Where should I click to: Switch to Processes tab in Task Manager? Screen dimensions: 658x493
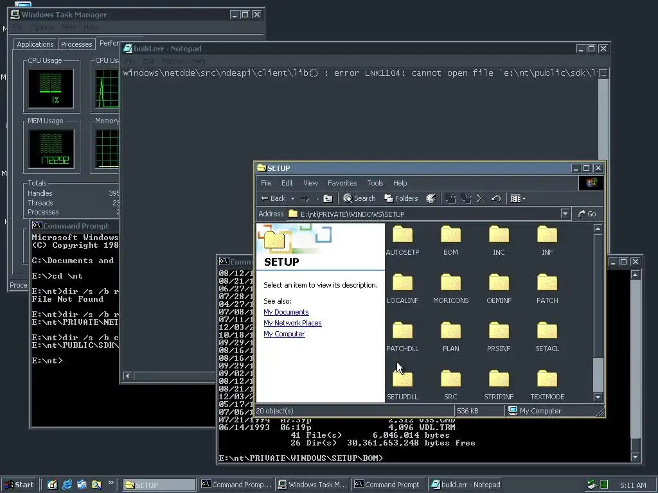[76, 44]
